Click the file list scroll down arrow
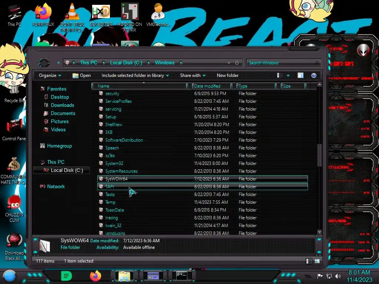 (319, 232)
